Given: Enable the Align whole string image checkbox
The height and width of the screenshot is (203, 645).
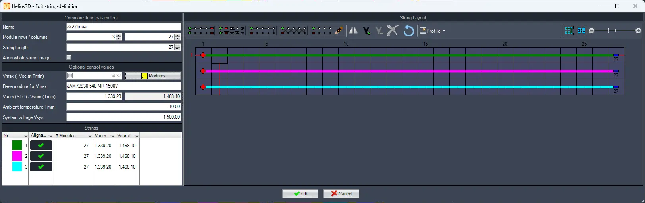Looking at the screenshot, I should coord(69,57).
